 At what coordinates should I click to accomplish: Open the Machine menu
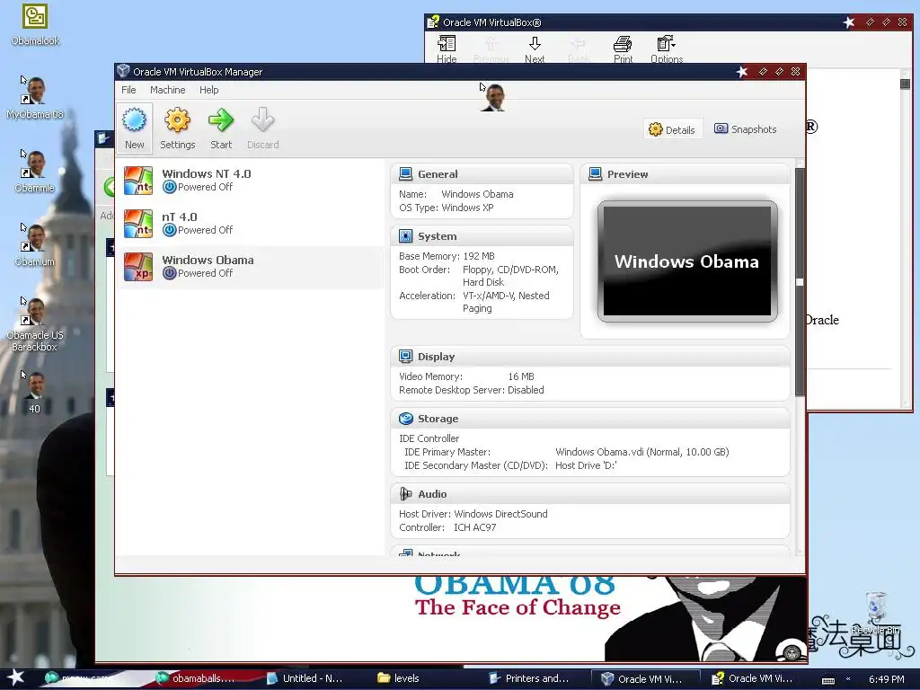pyautogui.click(x=167, y=90)
